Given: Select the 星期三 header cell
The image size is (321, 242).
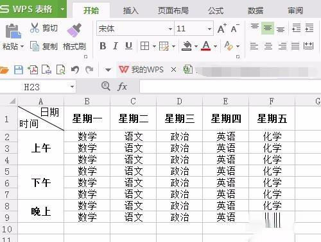Looking at the screenshot, I should (179, 118).
